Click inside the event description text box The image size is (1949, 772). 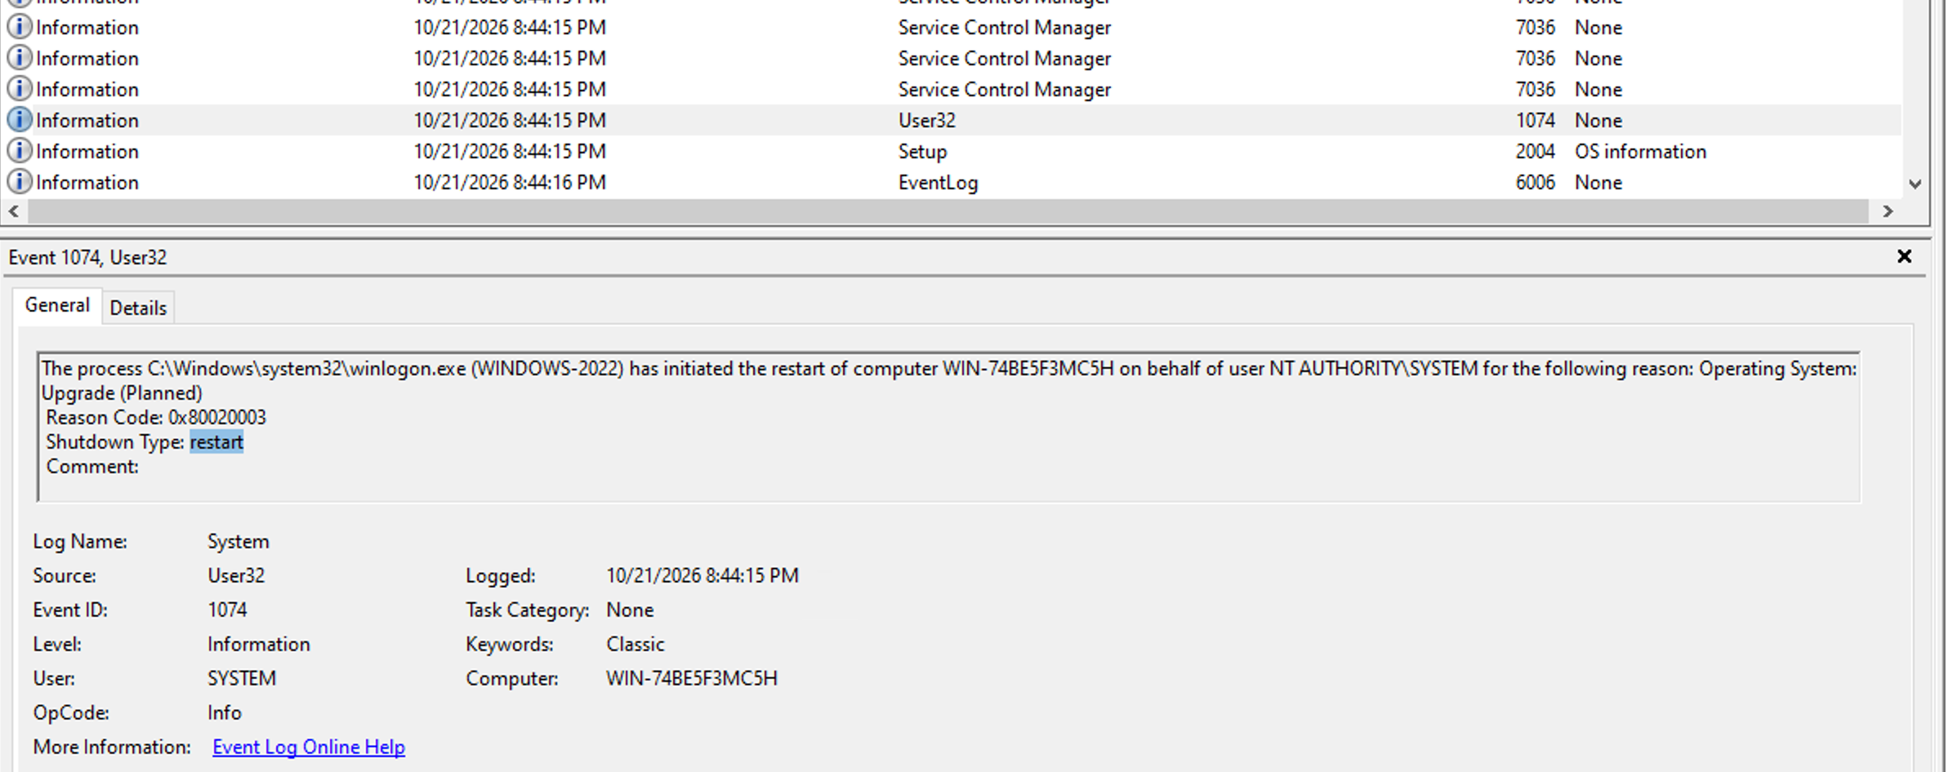pos(948,428)
